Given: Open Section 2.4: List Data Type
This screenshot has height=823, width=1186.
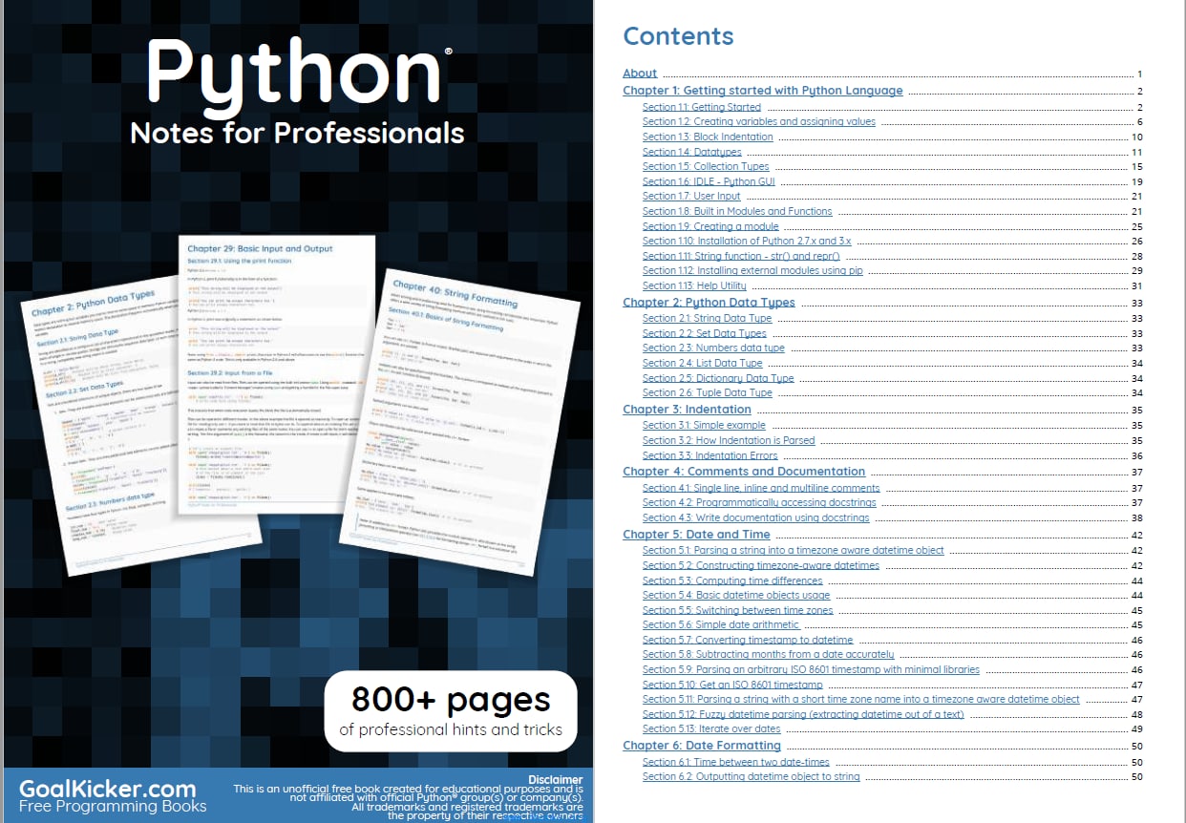Looking at the screenshot, I should [x=703, y=364].
